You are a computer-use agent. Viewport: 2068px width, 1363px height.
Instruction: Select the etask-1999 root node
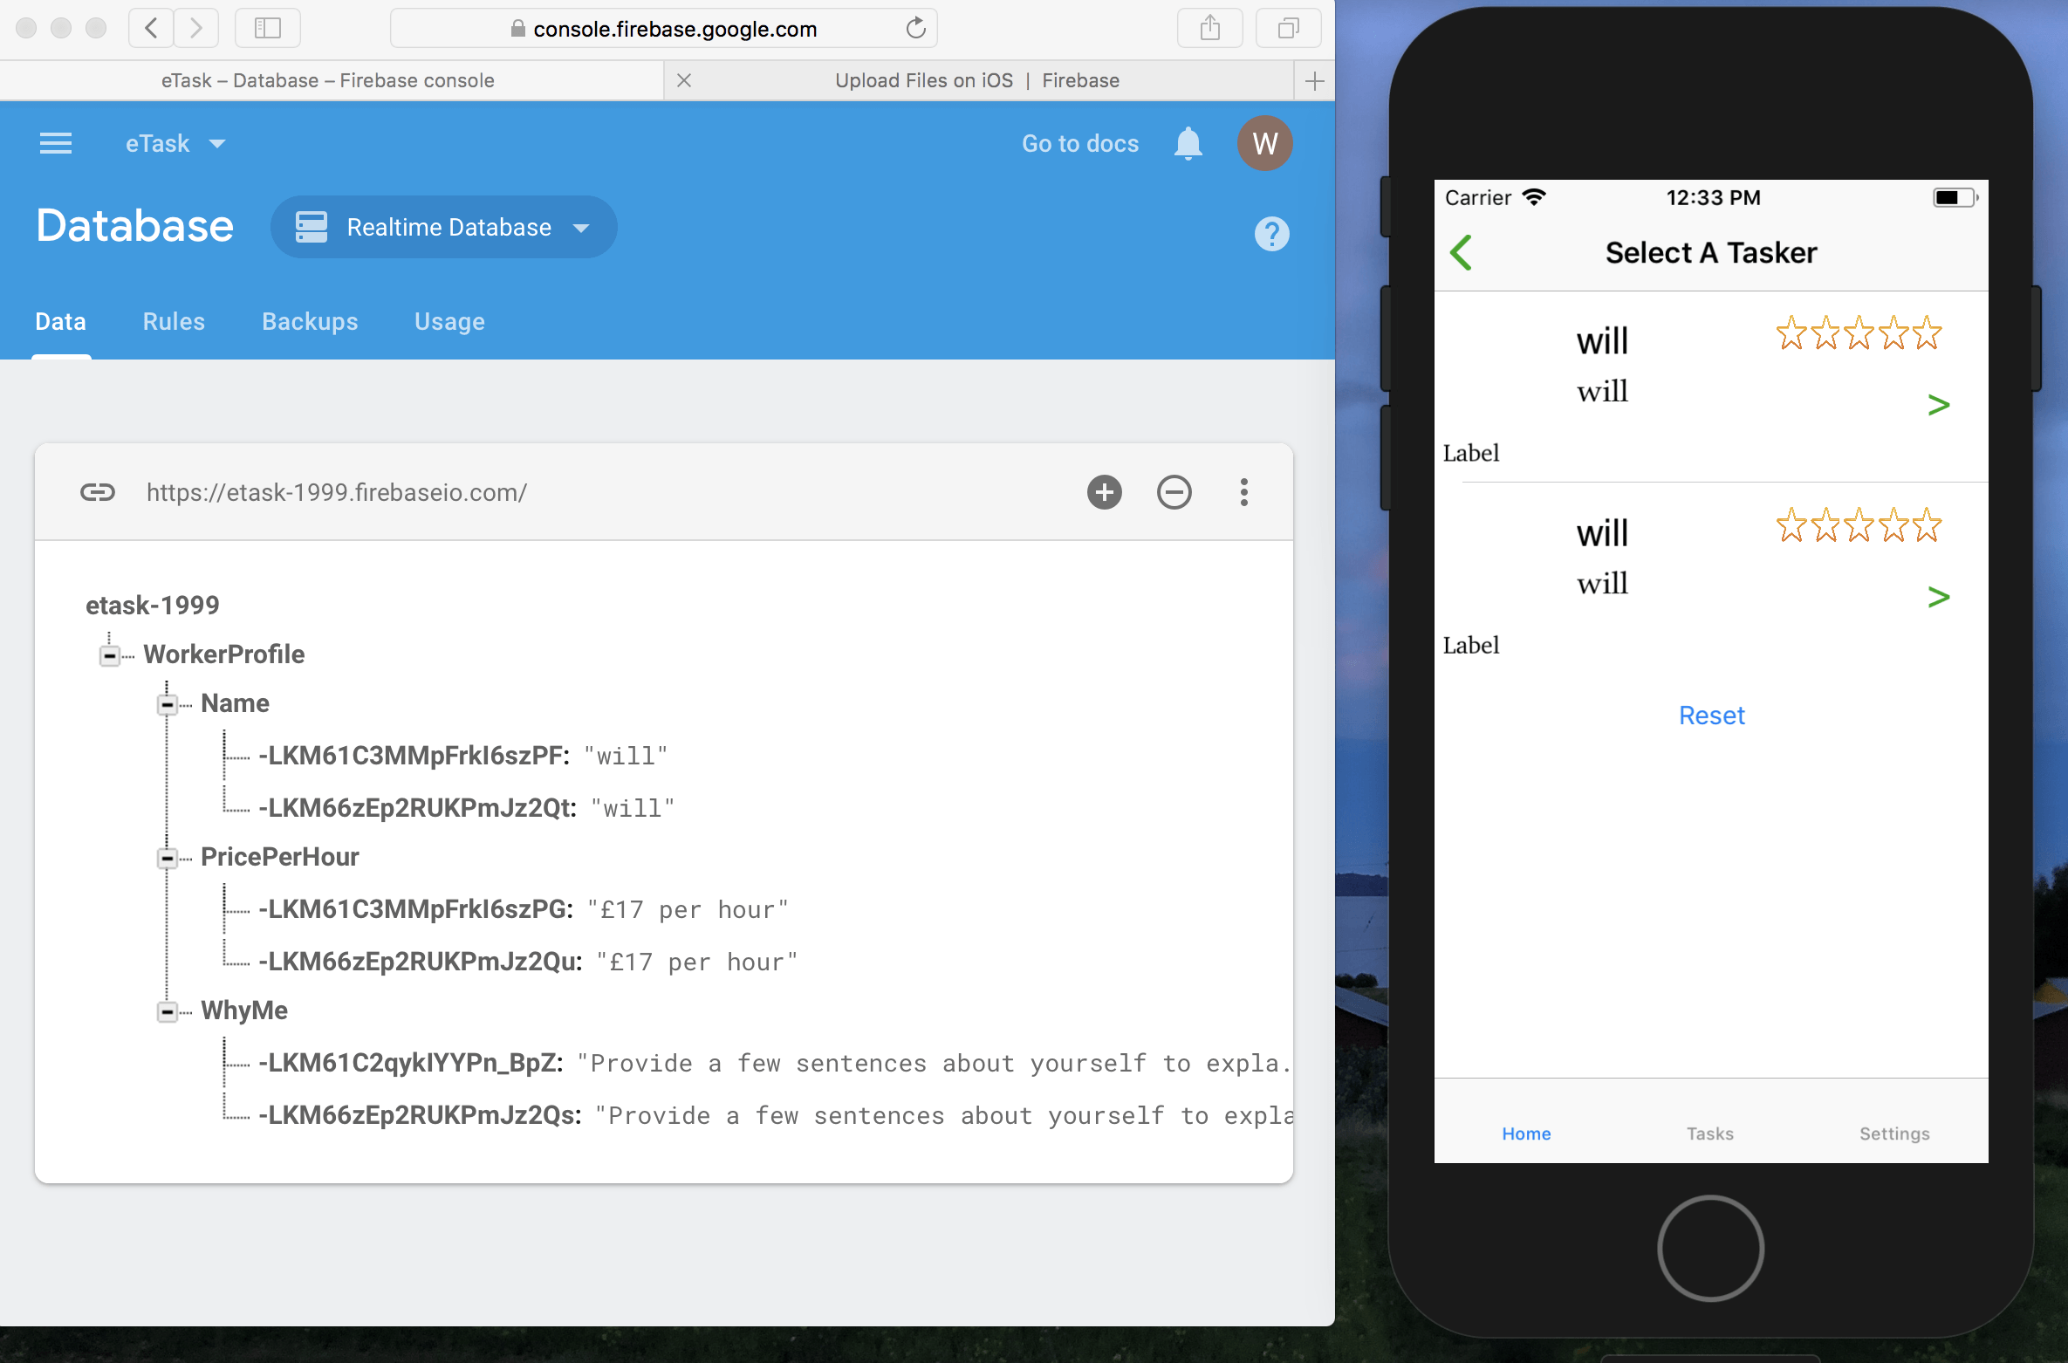pos(153,606)
